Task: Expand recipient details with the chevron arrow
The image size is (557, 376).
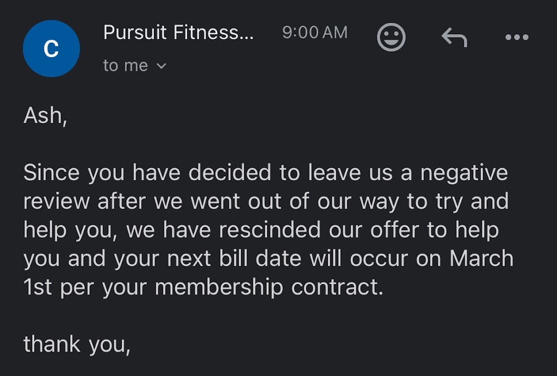Action: click(x=162, y=66)
